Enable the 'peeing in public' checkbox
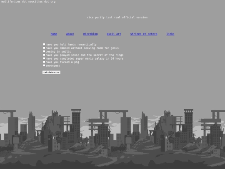The image size is (225, 169). 44,51
